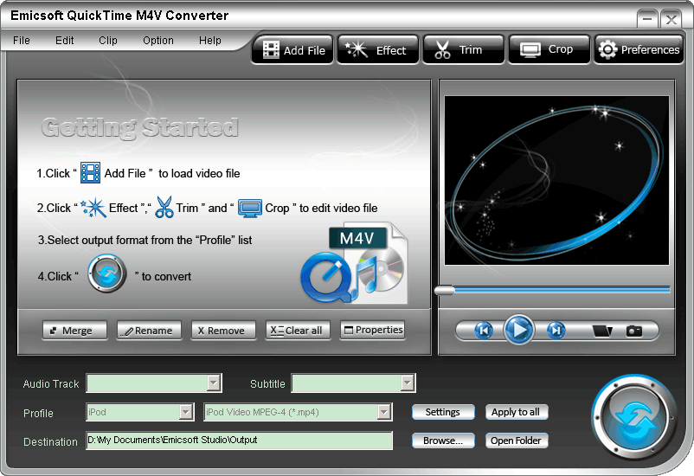Viewport: 694px width, 476px height.
Task: Open the Crop tool
Action: click(x=548, y=50)
